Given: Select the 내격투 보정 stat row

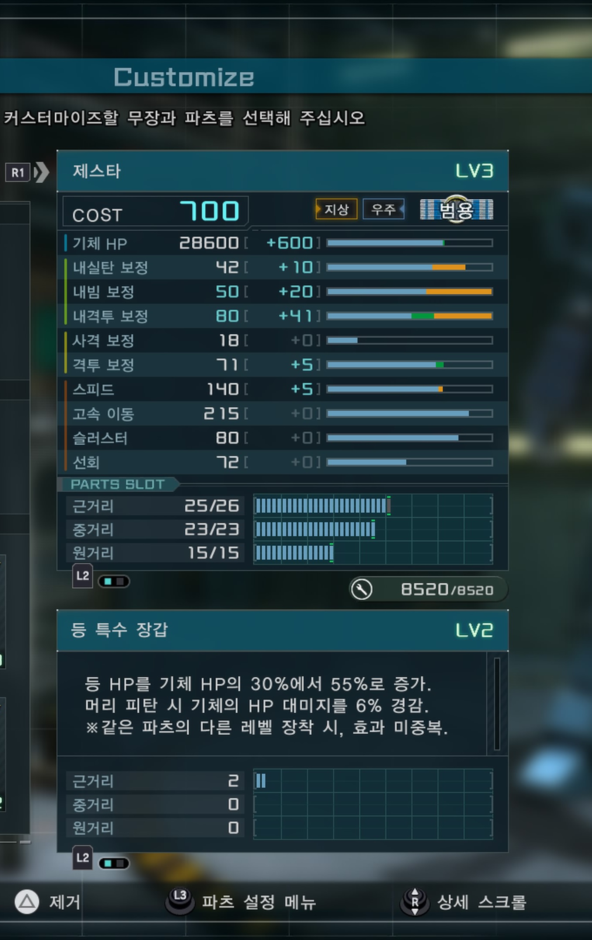Looking at the screenshot, I should click(x=283, y=316).
